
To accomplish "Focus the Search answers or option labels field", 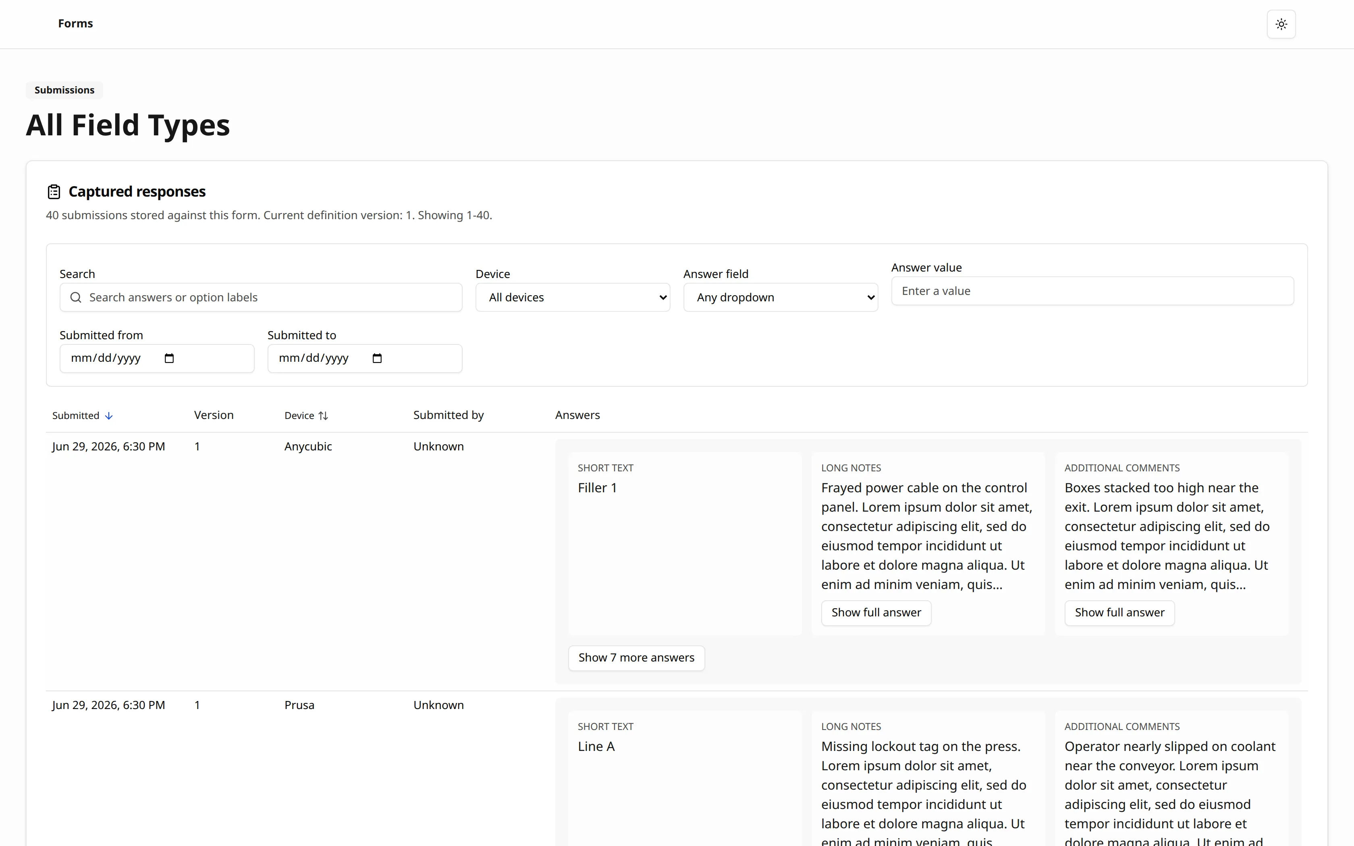I will [x=261, y=297].
